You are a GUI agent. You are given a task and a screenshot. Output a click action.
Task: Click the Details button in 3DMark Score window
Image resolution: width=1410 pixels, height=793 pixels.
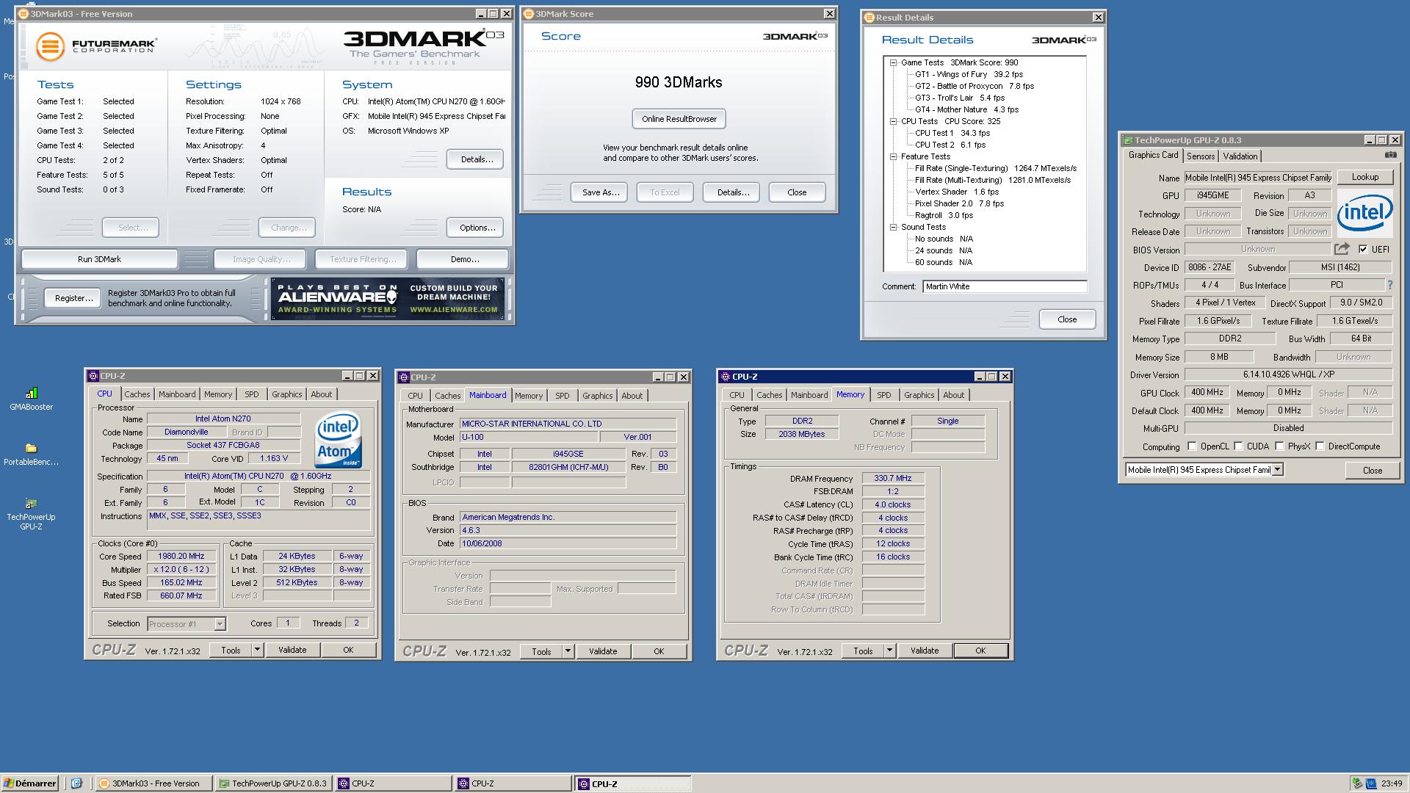[x=732, y=192]
